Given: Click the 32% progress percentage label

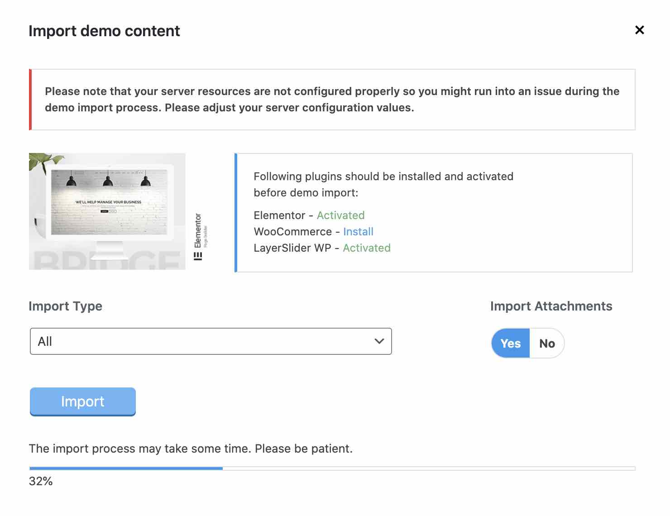Looking at the screenshot, I should point(41,481).
